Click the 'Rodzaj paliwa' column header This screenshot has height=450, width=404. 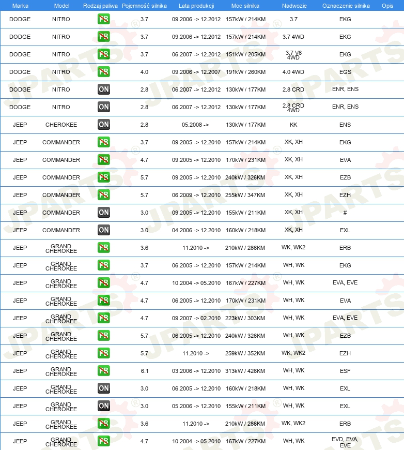100,6
